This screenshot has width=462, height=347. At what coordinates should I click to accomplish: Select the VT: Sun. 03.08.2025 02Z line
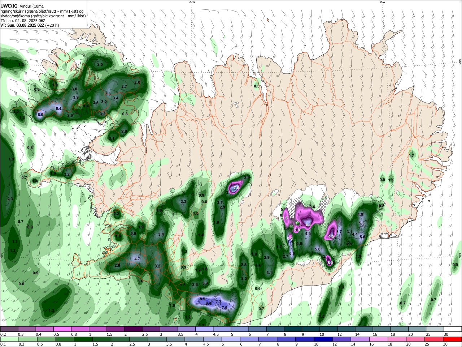coord(30,25)
